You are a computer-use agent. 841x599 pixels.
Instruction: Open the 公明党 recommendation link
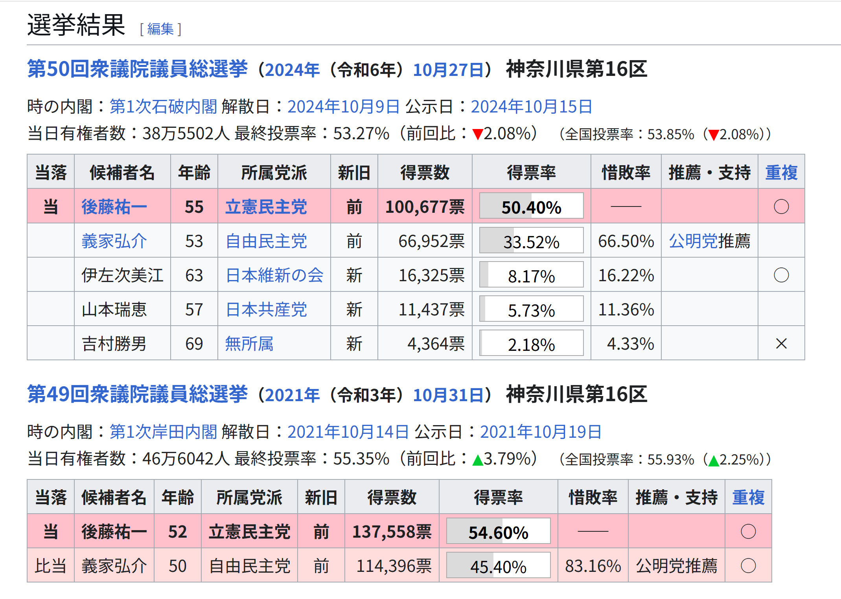pyautogui.click(x=693, y=241)
